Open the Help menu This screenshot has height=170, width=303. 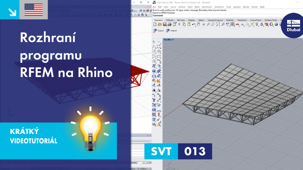[x=262, y=7]
